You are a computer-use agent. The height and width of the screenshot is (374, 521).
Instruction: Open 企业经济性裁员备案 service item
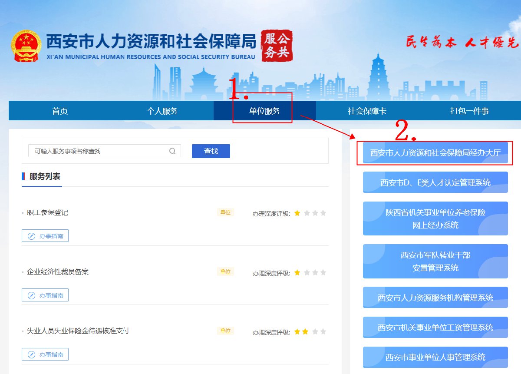tap(58, 272)
